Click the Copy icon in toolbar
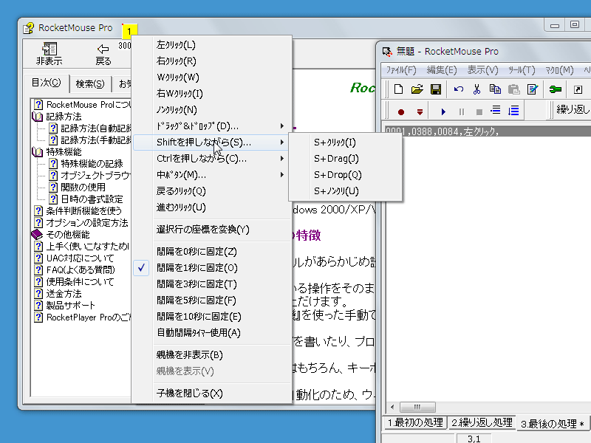Screen dimensions: 591x443 point(495,89)
